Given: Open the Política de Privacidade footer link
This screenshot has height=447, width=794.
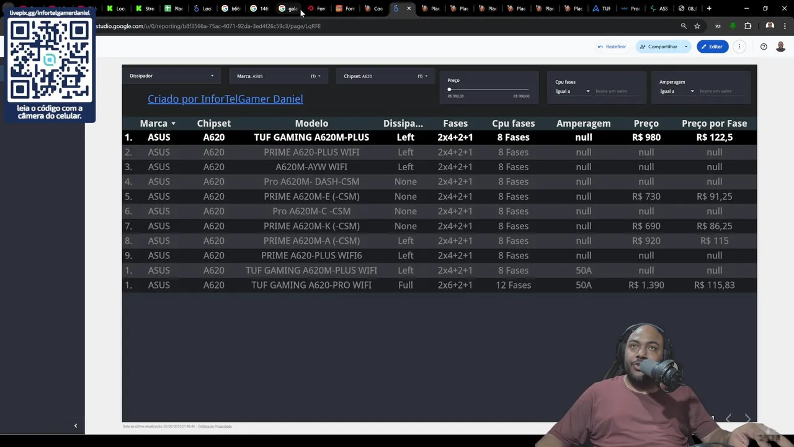Looking at the screenshot, I should (x=215, y=427).
